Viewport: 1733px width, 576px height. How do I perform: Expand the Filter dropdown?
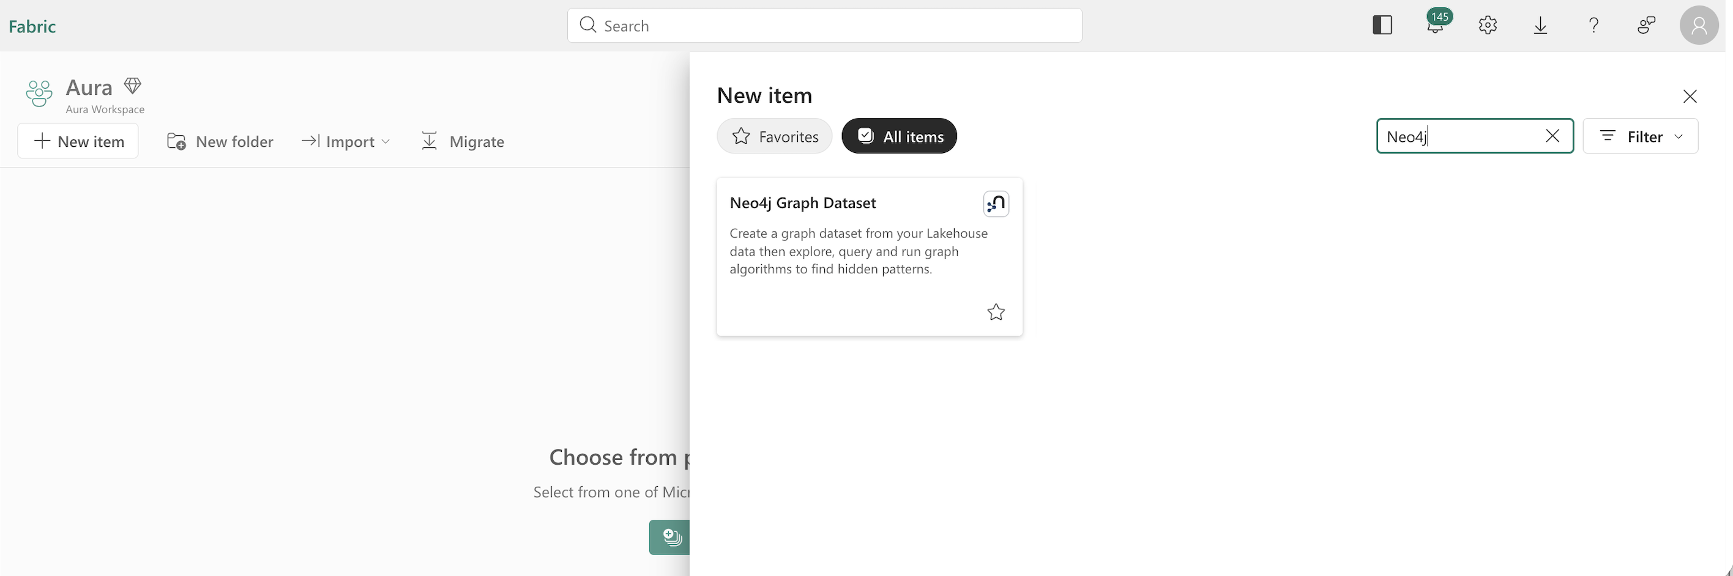[1640, 136]
